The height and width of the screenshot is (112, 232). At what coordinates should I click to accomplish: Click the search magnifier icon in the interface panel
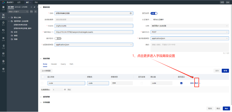pos(27,12)
